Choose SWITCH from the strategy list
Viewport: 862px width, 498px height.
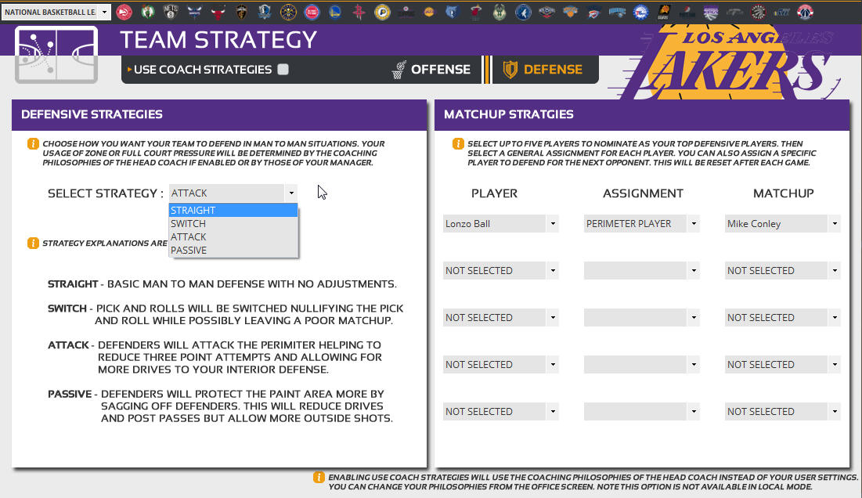point(233,224)
